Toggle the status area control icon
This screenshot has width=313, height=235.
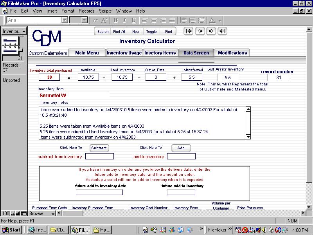click(24, 213)
